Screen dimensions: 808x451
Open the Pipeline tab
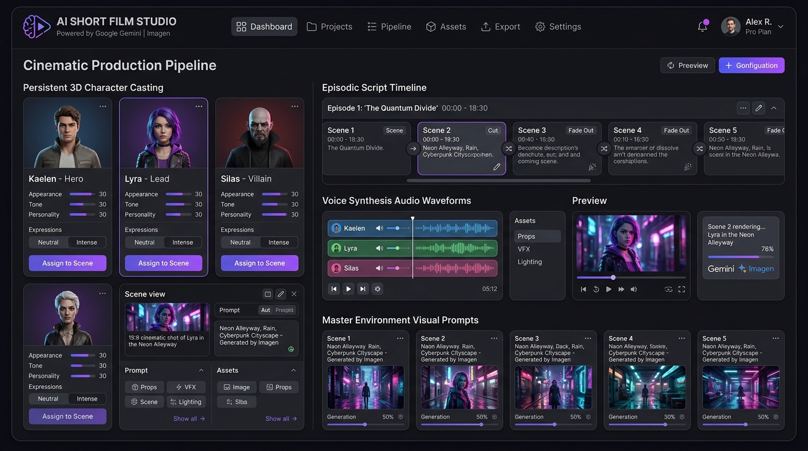point(389,26)
